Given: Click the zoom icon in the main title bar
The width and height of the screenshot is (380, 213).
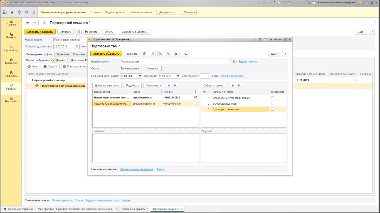Looking at the screenshot, I should tap(309, 2).
